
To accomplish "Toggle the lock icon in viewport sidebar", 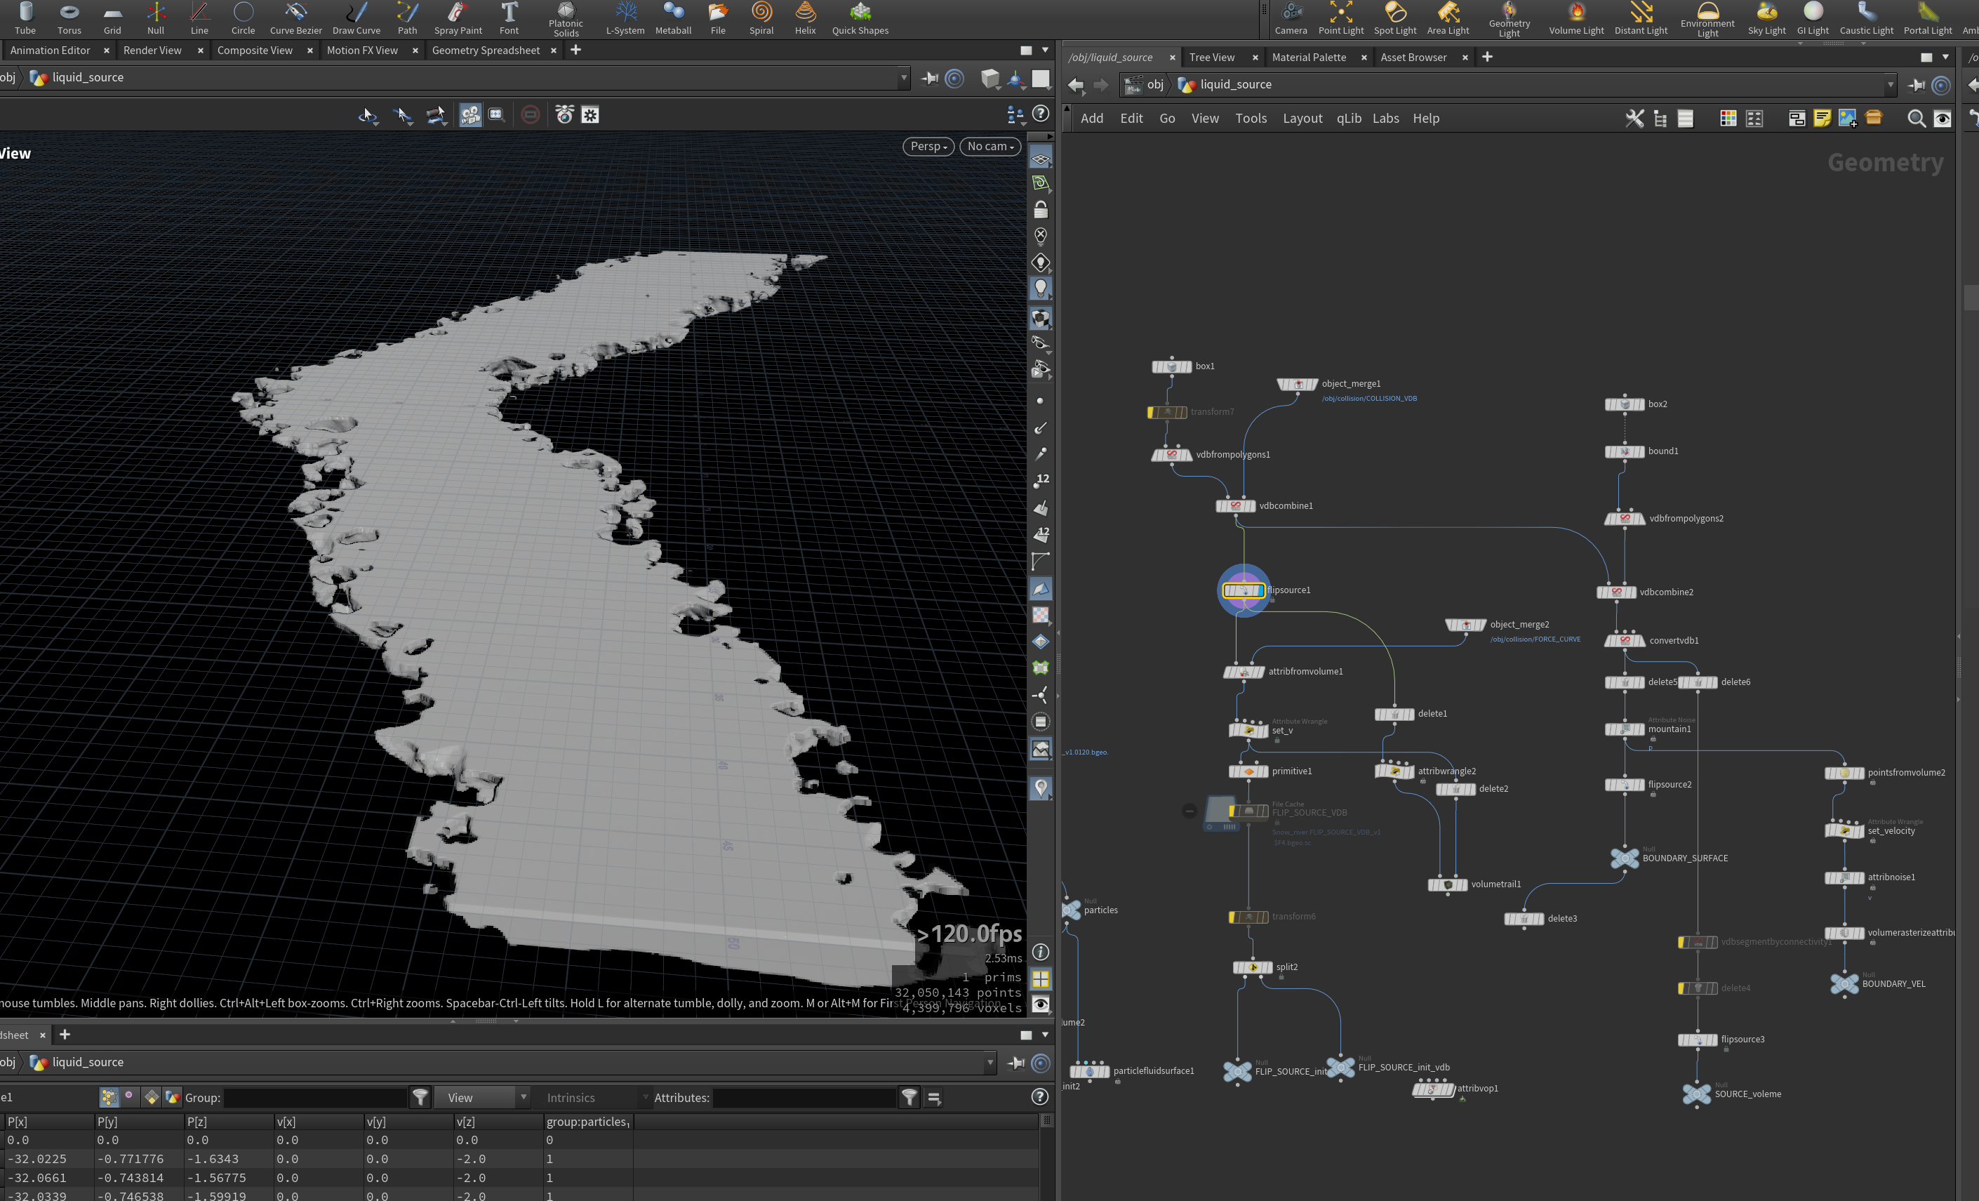I will [x=1041, y=211].
